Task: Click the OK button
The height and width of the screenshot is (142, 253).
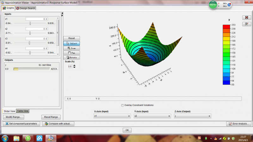Action: (x=127, y=130)
